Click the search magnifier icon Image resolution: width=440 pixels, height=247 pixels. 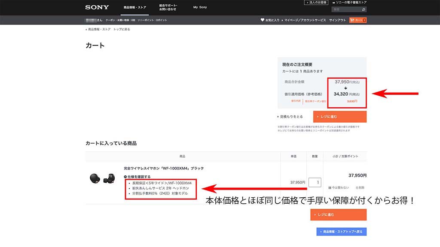point(364,9)
